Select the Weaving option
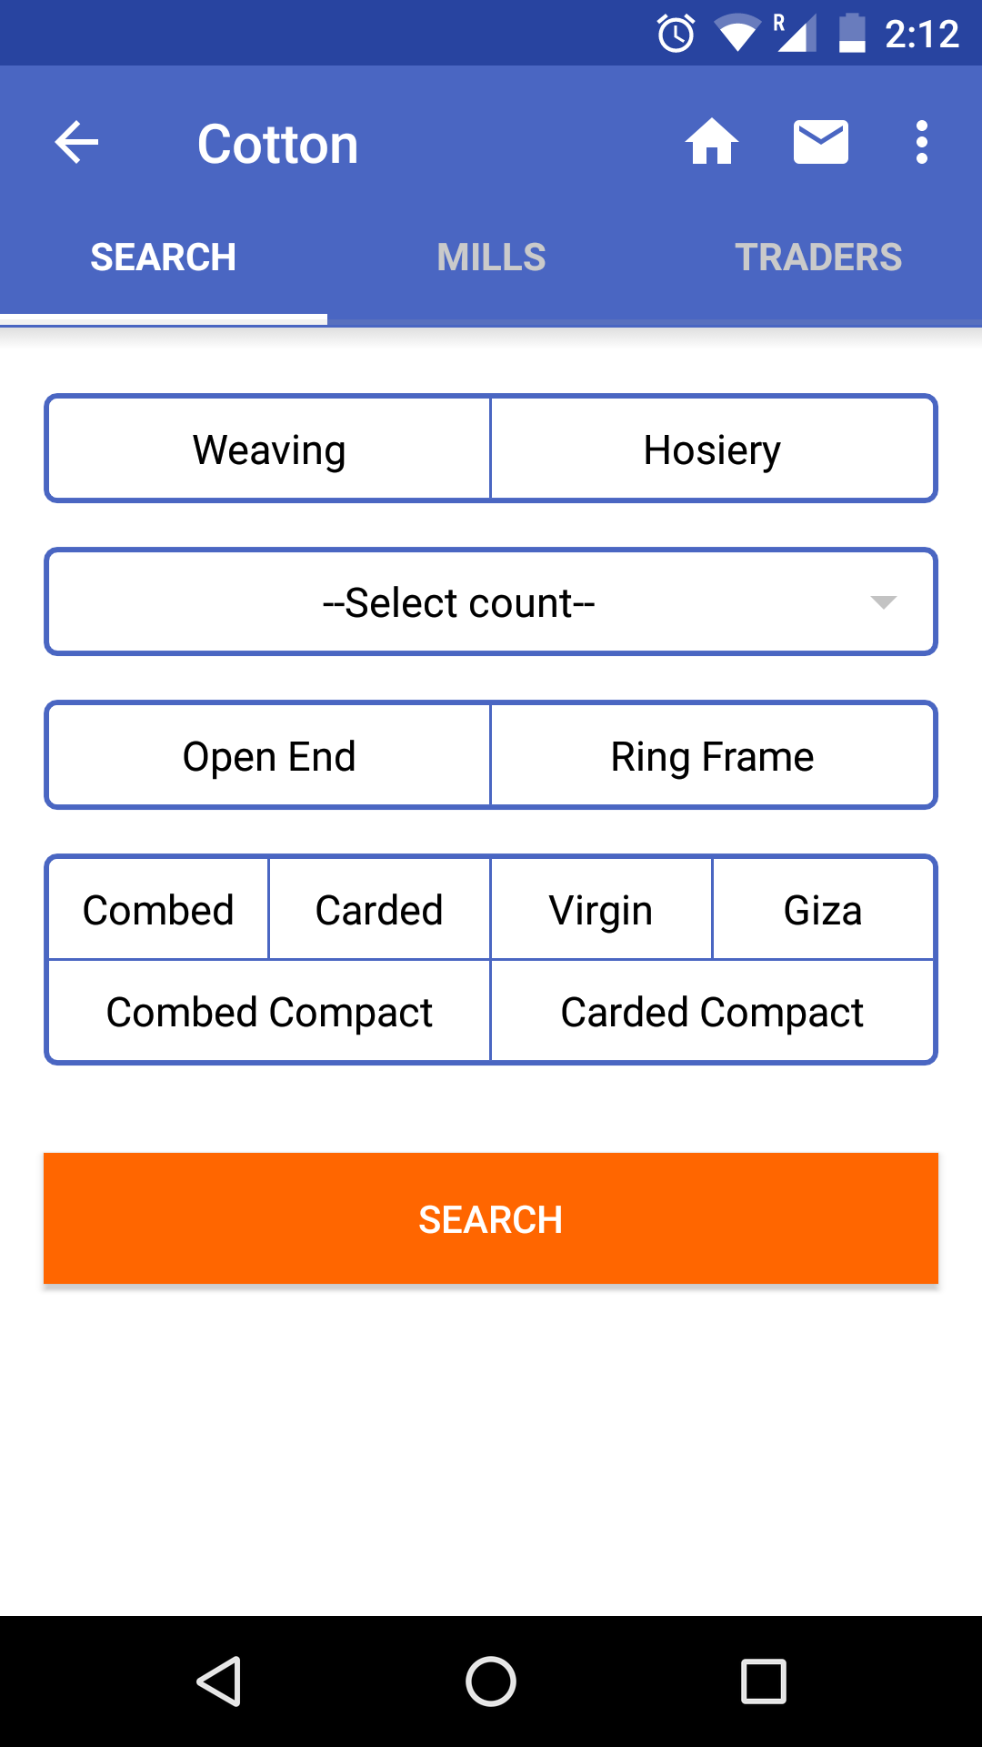 [269, 449]
